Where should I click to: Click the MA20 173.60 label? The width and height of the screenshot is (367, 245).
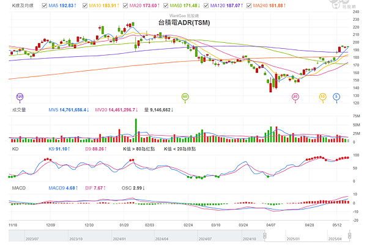coord(144,5)
